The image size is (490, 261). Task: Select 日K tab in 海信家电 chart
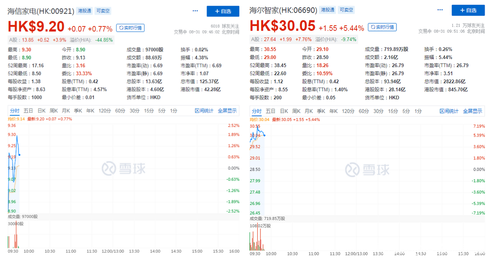[x=42, y=111]
